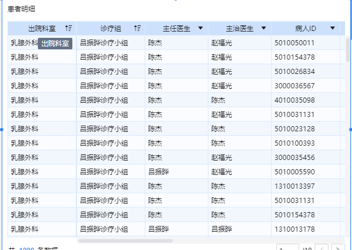Open 主治医生 column filter dropdown
Image resolution: width=352 pixels, height=250 pixels.
[264, 28]
